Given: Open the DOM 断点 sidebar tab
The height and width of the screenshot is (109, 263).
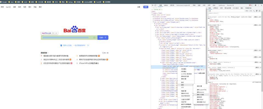Looking at the screenshot, I should pos(236,8).
